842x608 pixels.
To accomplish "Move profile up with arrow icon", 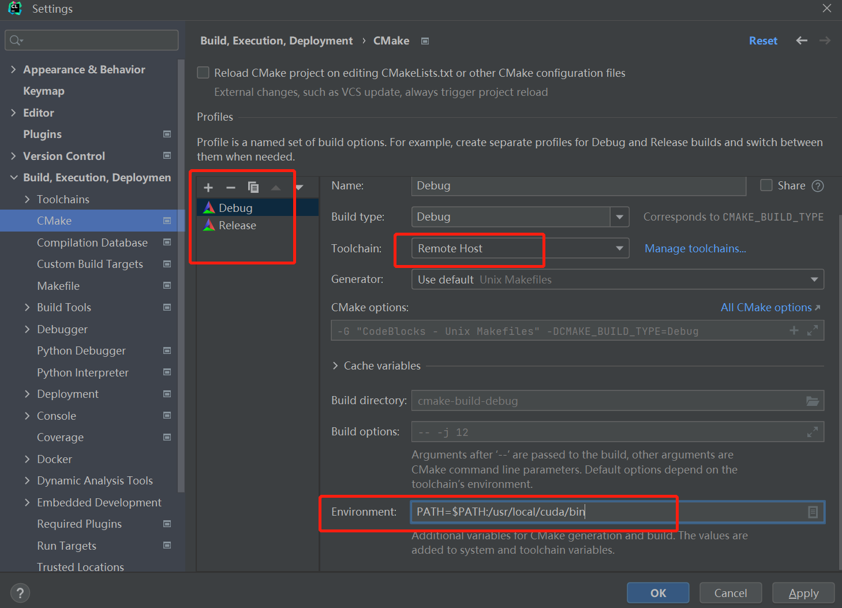I will pos(276,188).
